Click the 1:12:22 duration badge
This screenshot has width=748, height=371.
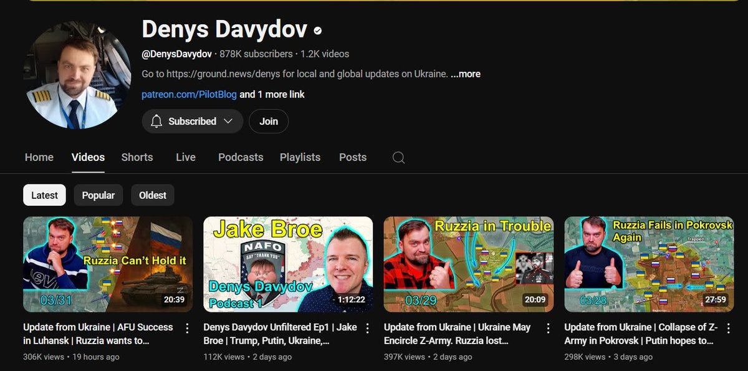click(x=352, y=300)
